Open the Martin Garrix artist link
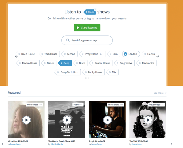 click(57, 144)
